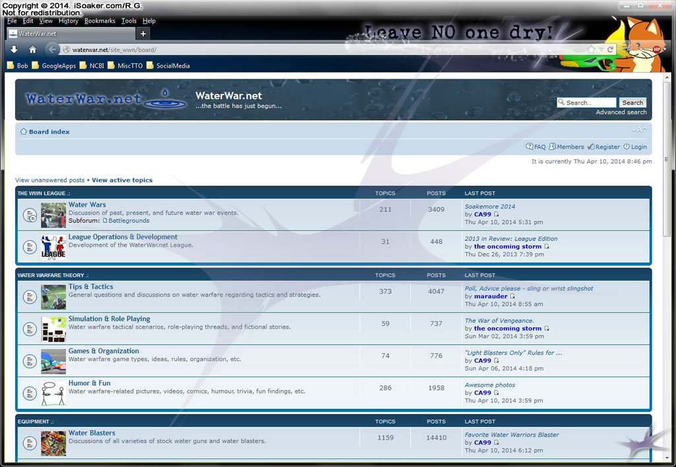Click the WaterWar.net site logo
Image resolution: width=676 pixels, height=467 pixels.
(x=106, y=99)
